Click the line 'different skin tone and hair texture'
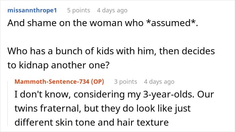 coord(91,122)
